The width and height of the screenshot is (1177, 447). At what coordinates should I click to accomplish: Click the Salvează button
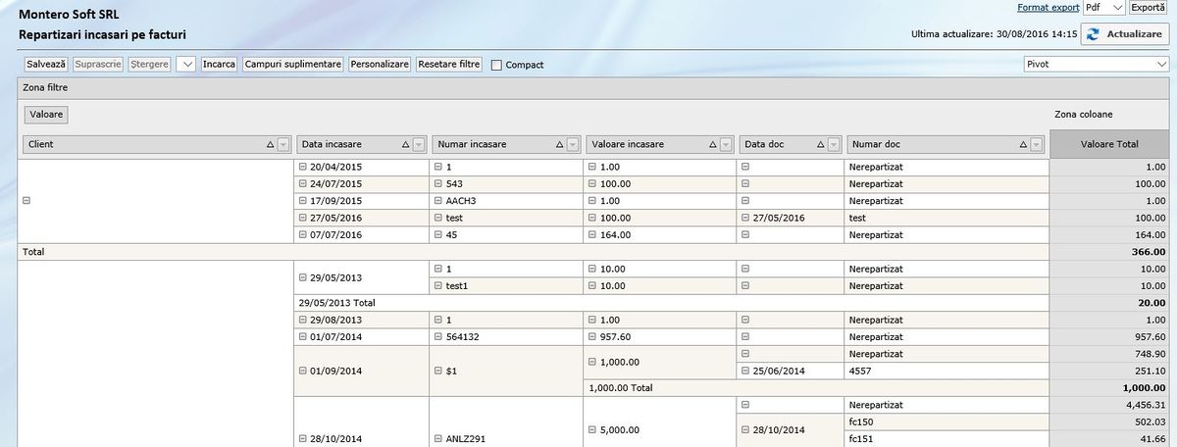[46, 64]
